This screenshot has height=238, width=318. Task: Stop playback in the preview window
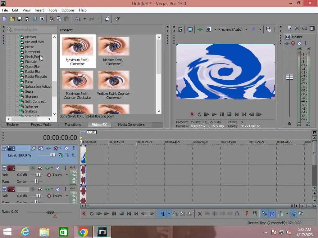point(229,114)
